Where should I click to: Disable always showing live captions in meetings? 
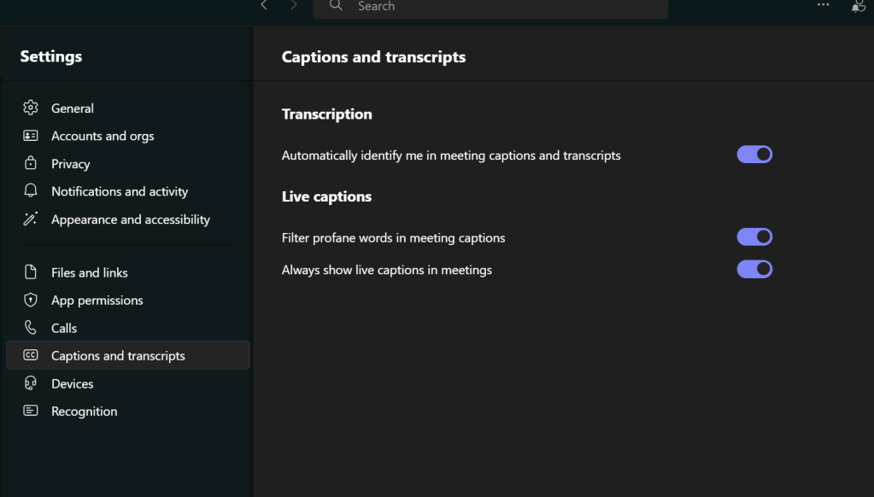pyautogui.click(x=754, y=269)
